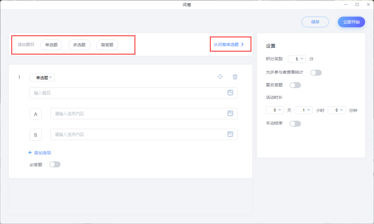This screenshot has height=224, width=374.
Task: Insert image for option A
Action: (230, 113)
